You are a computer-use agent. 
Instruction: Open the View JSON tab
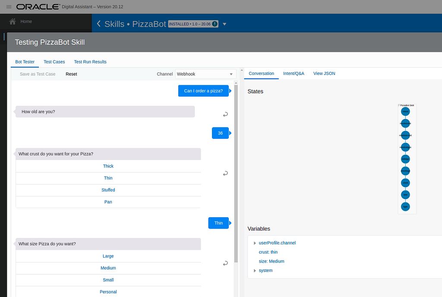point(324,73)
